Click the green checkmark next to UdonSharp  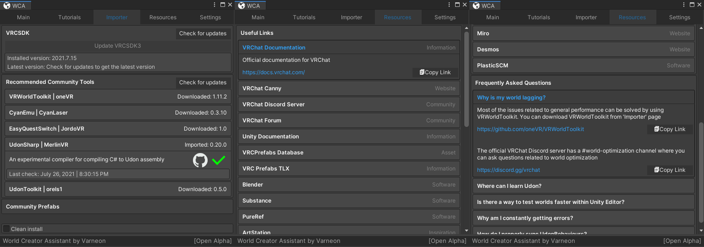219,160
